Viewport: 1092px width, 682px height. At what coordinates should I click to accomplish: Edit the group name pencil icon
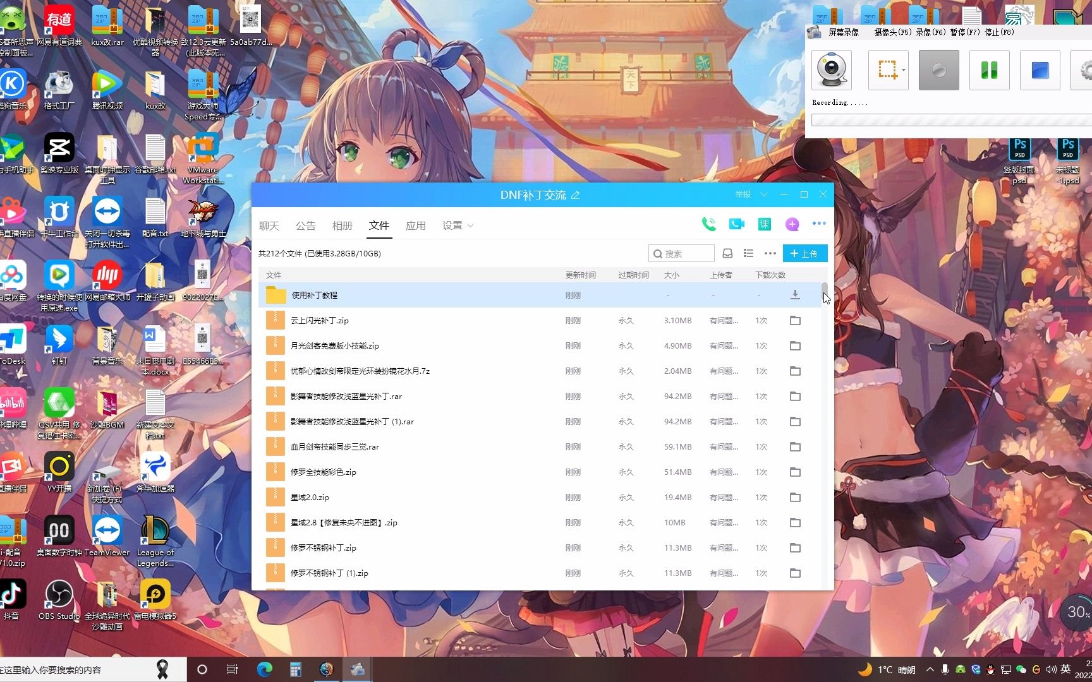(575, 195)
